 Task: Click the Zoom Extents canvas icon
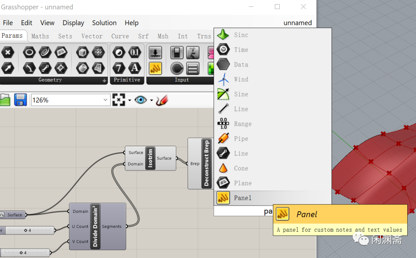[119, 100]
